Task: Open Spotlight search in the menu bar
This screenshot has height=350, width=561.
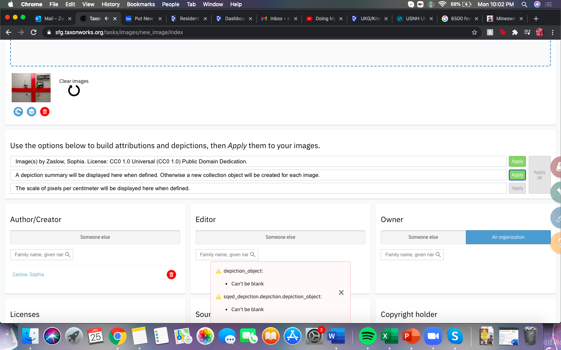Action: 524,4
